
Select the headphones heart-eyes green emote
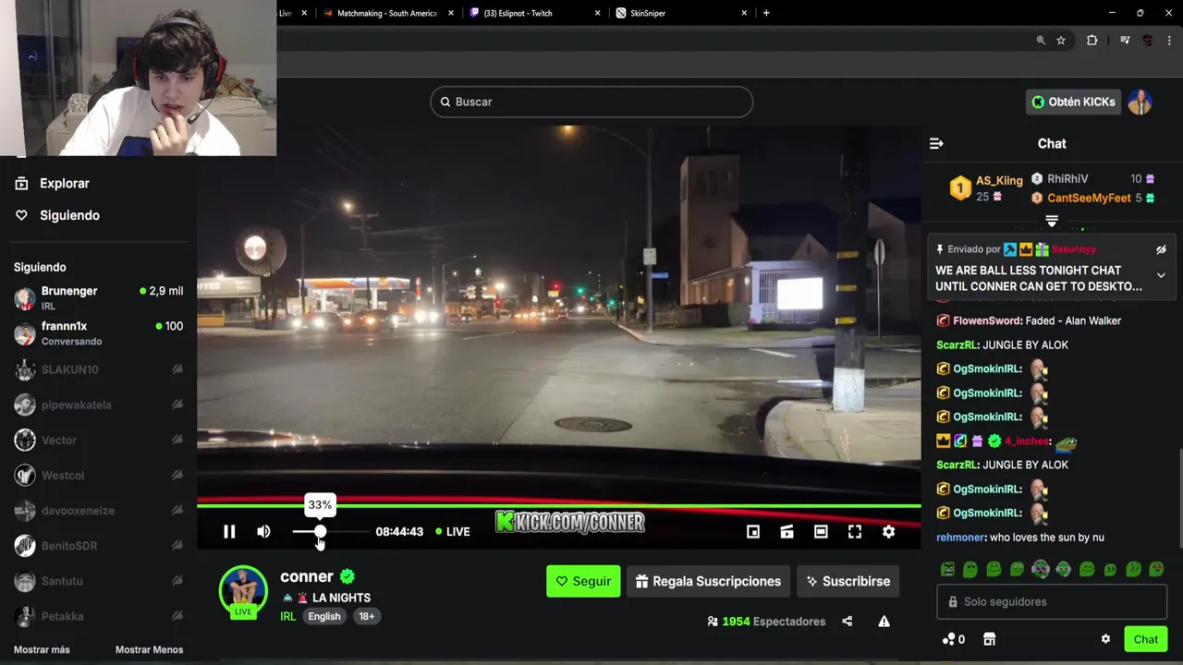point(1041,569)
